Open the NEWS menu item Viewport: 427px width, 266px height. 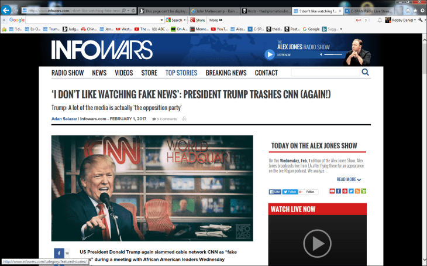coord(99,73)
